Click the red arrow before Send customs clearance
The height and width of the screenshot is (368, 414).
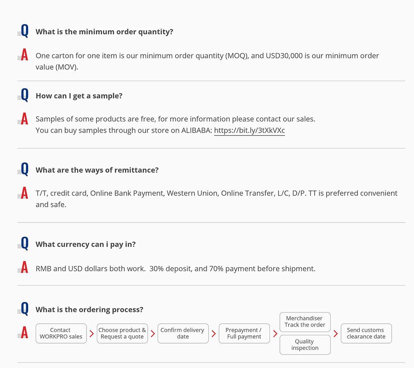click(336, 333)
